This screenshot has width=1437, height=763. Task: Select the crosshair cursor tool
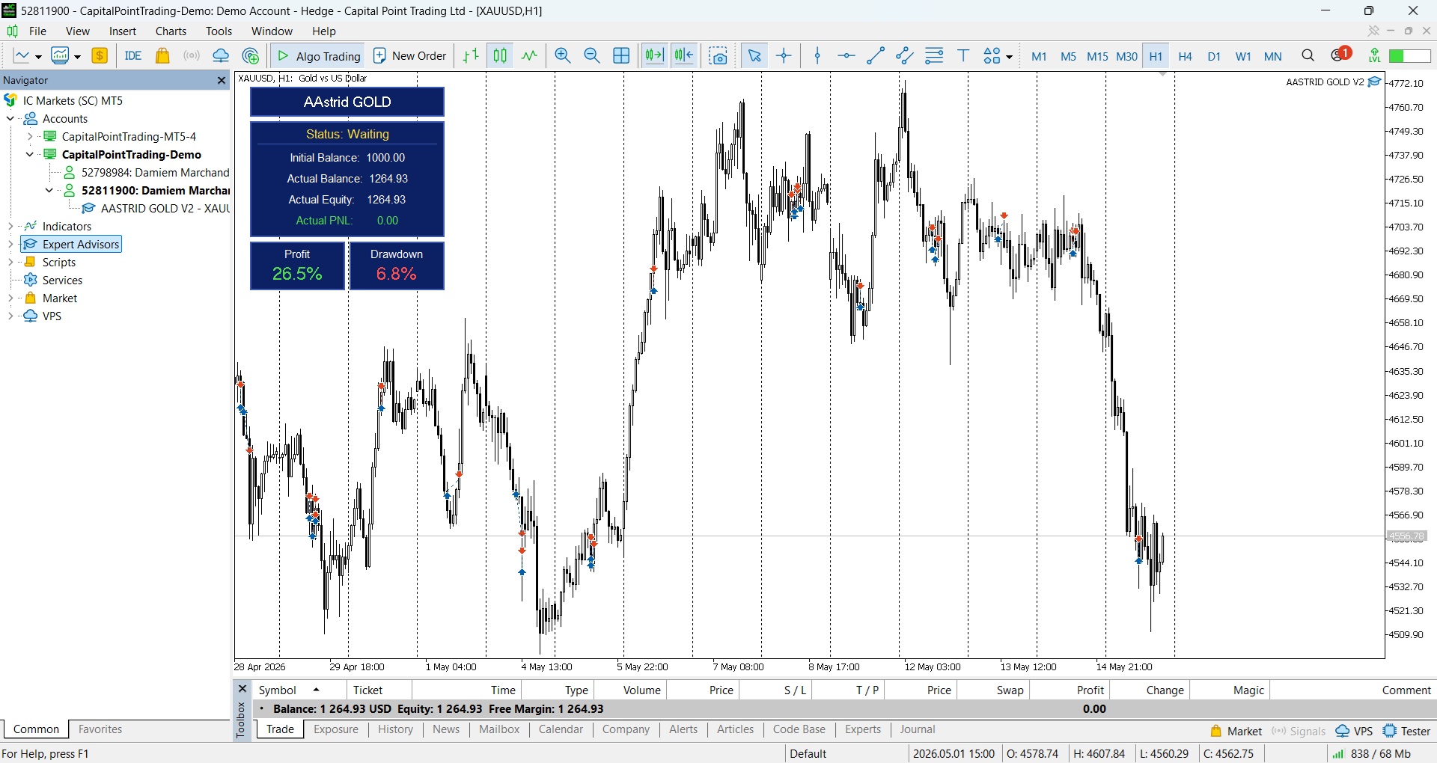coord(784,56)
